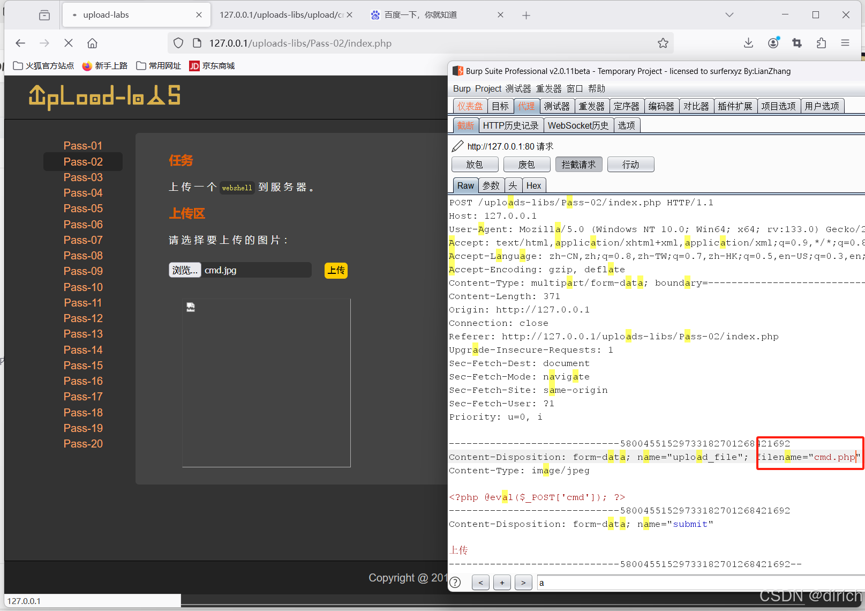Open the 窗口 menu in Burp Suite
Viewport: 865px width, 611px height.
pyautogui.click(x=575, y=88)
